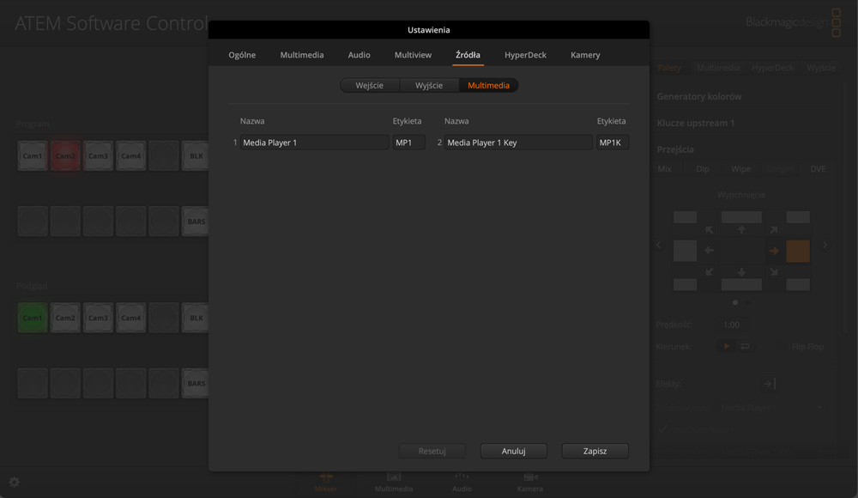Collapse the Przejścia palette section
The width and height of the screenshot is (858, 498).
coord(677,149)
